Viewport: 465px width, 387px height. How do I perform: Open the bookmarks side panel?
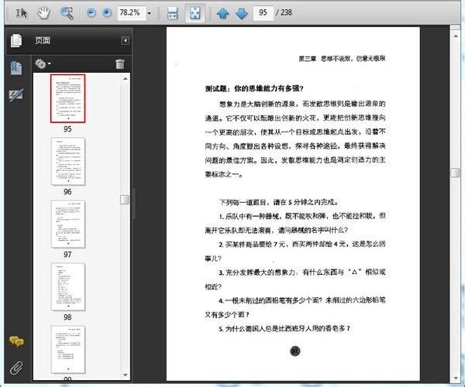pyautogui.click(x=15, y=68)
